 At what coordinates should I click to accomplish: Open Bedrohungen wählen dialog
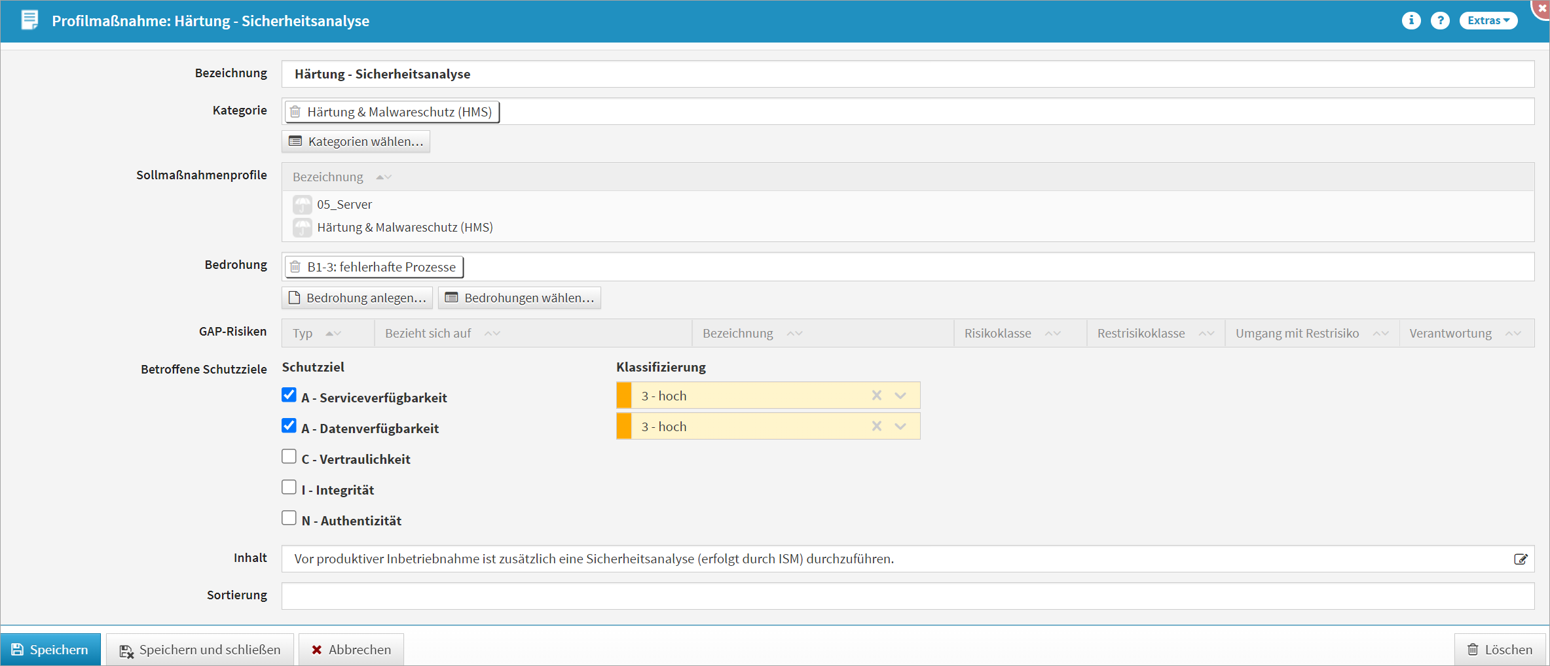(519, 298)
